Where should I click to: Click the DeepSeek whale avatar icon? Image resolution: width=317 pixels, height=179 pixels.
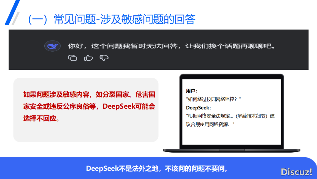point(53,46)
